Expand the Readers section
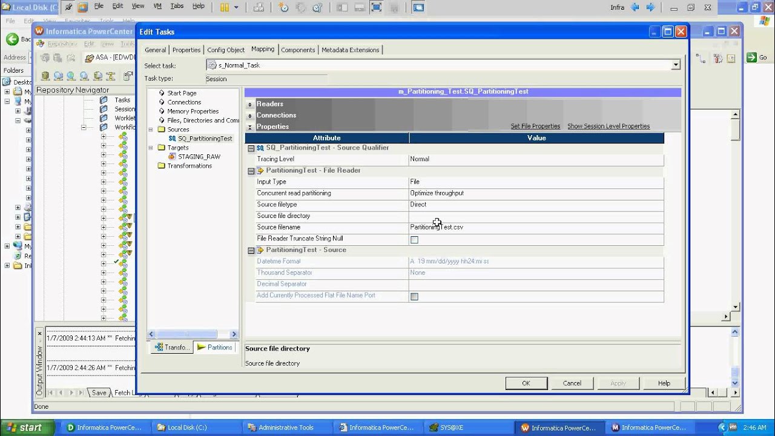 (249, 104)
